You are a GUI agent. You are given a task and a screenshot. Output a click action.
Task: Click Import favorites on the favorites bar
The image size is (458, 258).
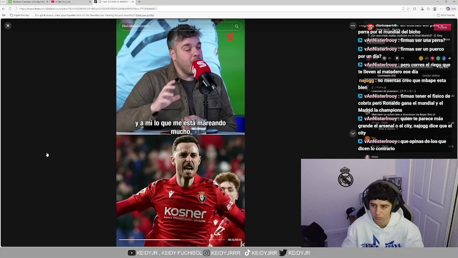tap(20, 15)
